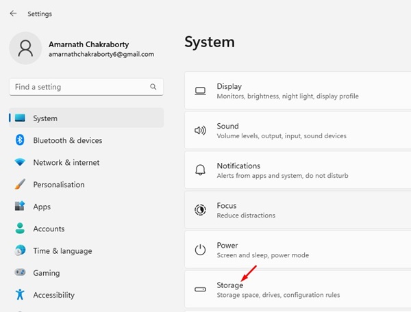Click the Wi-Fi Network & internet icon

point(20,163)
